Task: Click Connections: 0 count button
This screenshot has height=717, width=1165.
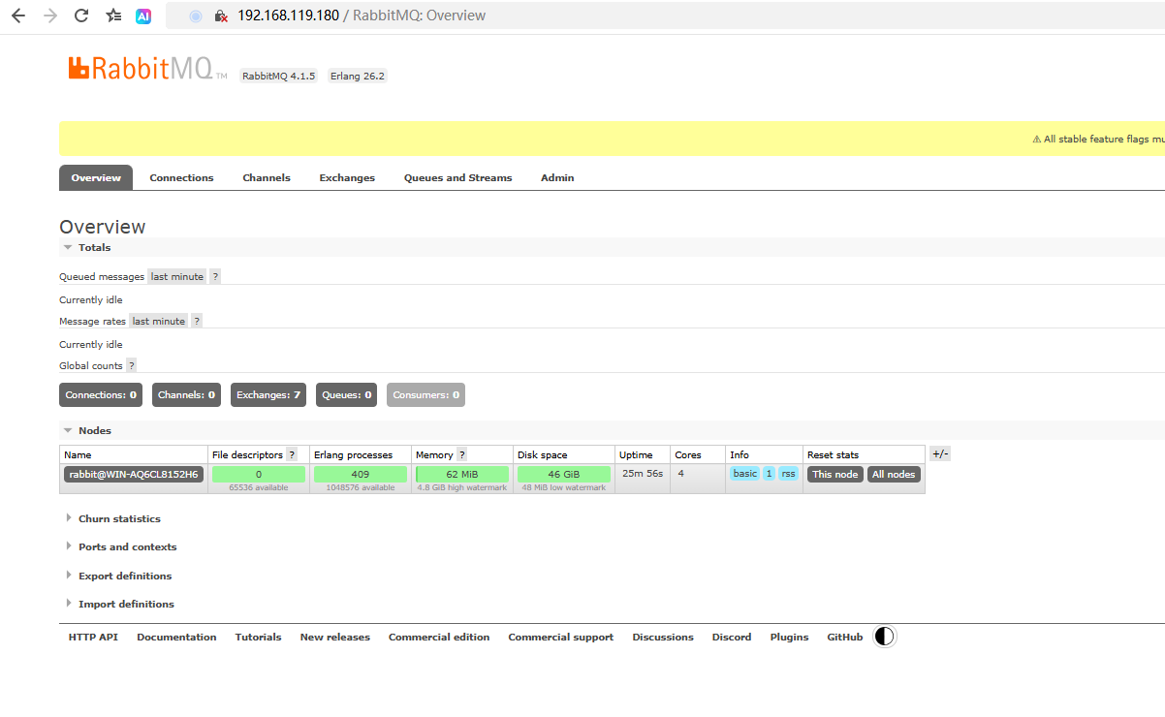Action: coord(101,395)
